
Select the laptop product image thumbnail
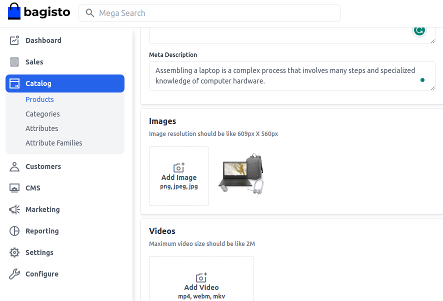click(x=241, y=174)
